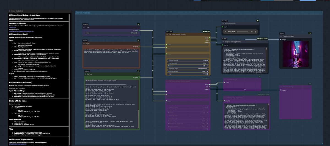Click the Basic node title input port

tap(167, 45)
